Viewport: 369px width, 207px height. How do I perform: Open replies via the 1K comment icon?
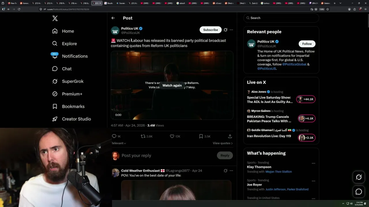coord(116,136)
